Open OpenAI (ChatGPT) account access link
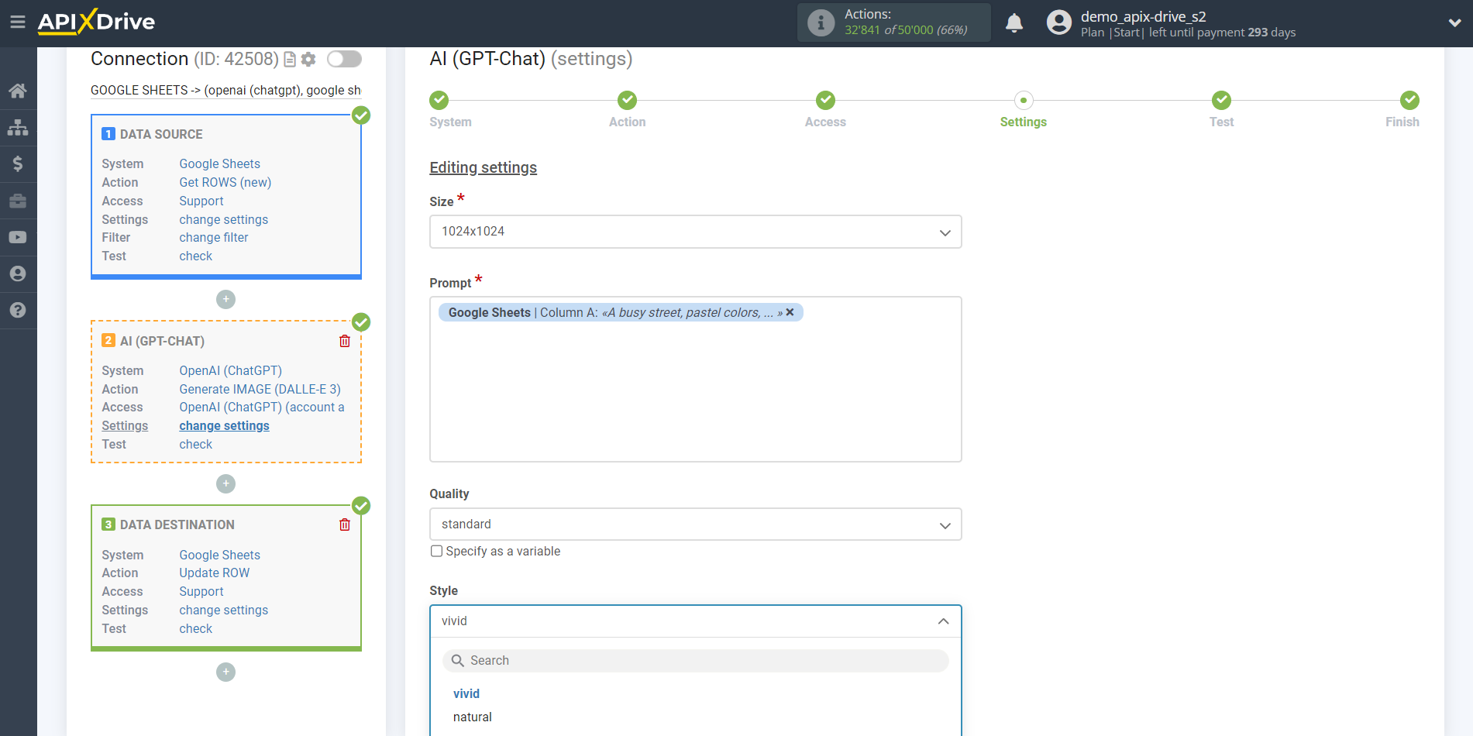 (262, 407)
